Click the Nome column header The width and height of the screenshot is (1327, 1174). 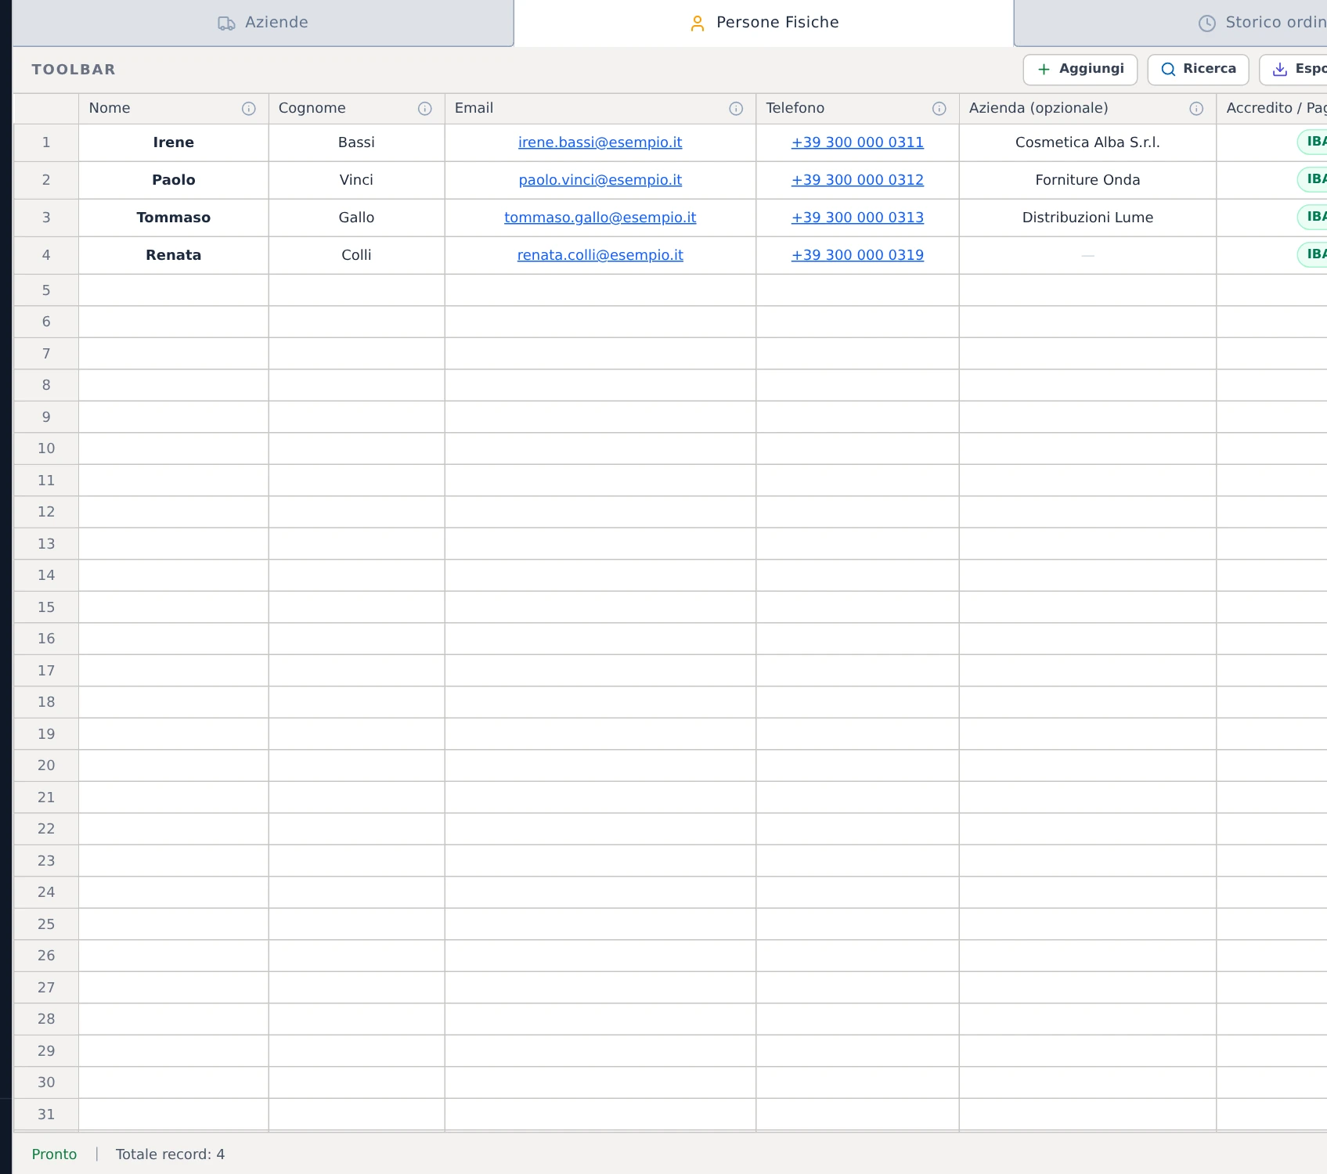(x=174, y=109)
